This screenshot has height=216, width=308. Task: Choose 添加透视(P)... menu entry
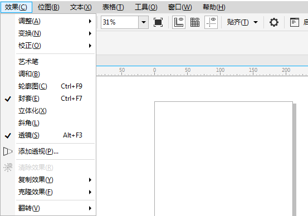pos(48,151)
